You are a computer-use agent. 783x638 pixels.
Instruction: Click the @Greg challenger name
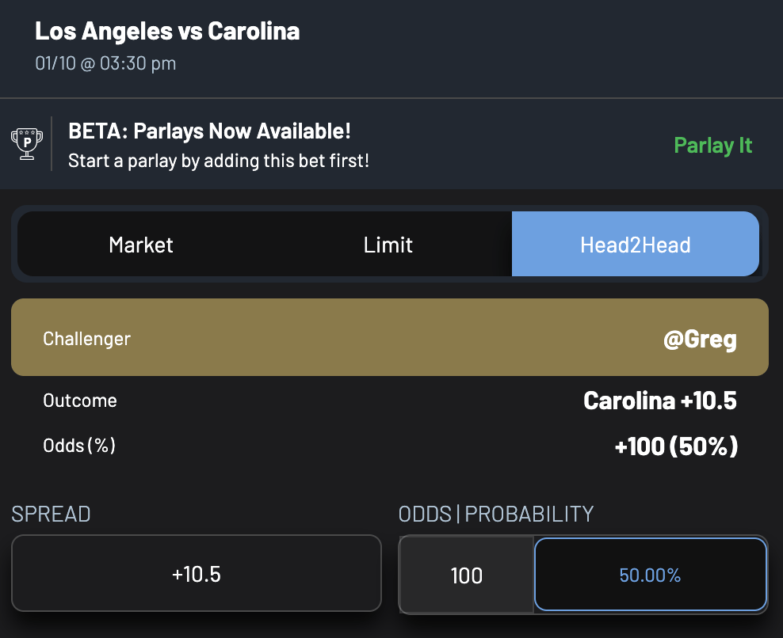click(701, 338)
